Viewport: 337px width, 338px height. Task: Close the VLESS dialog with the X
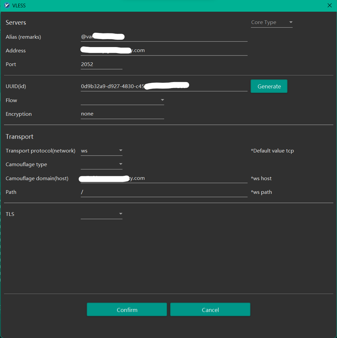point(330,5)
